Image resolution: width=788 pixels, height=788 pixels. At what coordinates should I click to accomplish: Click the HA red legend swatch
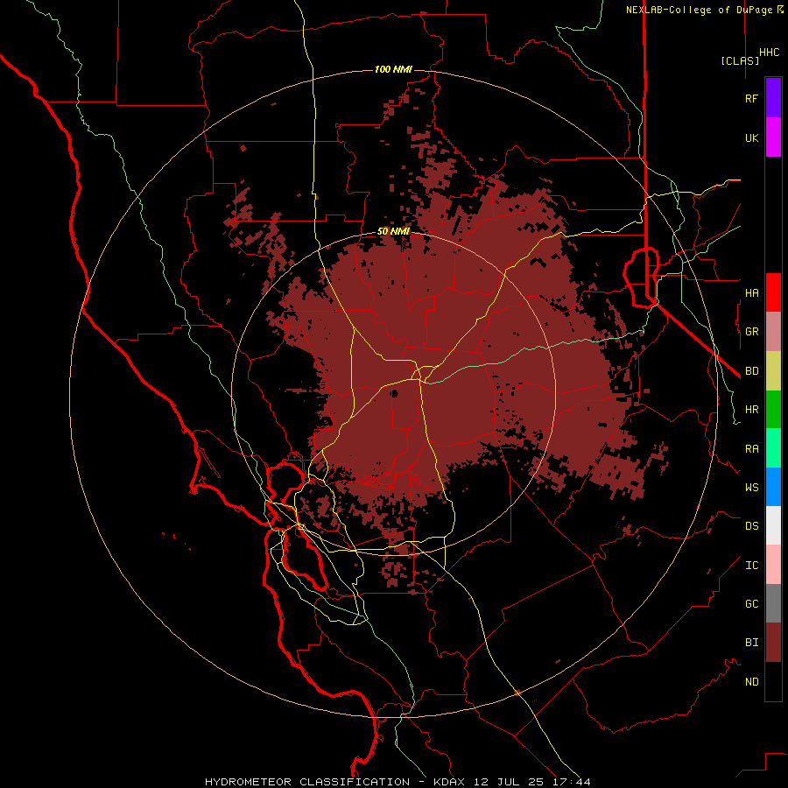(773, 292)
